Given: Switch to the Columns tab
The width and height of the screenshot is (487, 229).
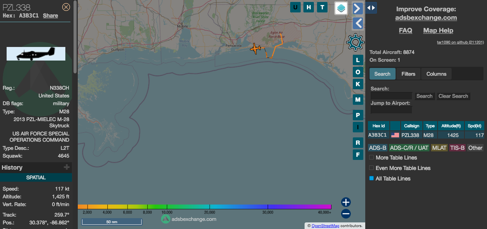Looking at the screenshot, I should (436, 74).
